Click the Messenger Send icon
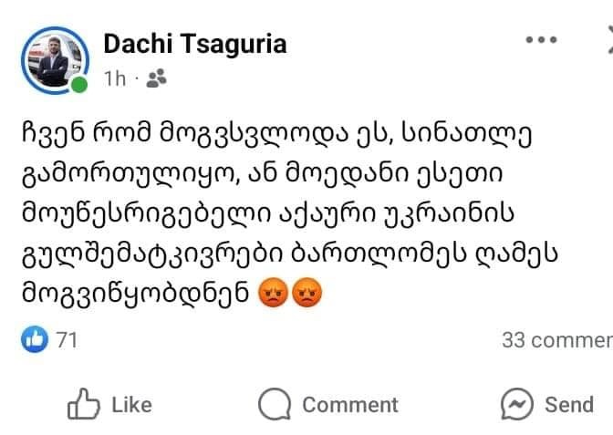Screen dimensions: 613x435 [516, 403]
